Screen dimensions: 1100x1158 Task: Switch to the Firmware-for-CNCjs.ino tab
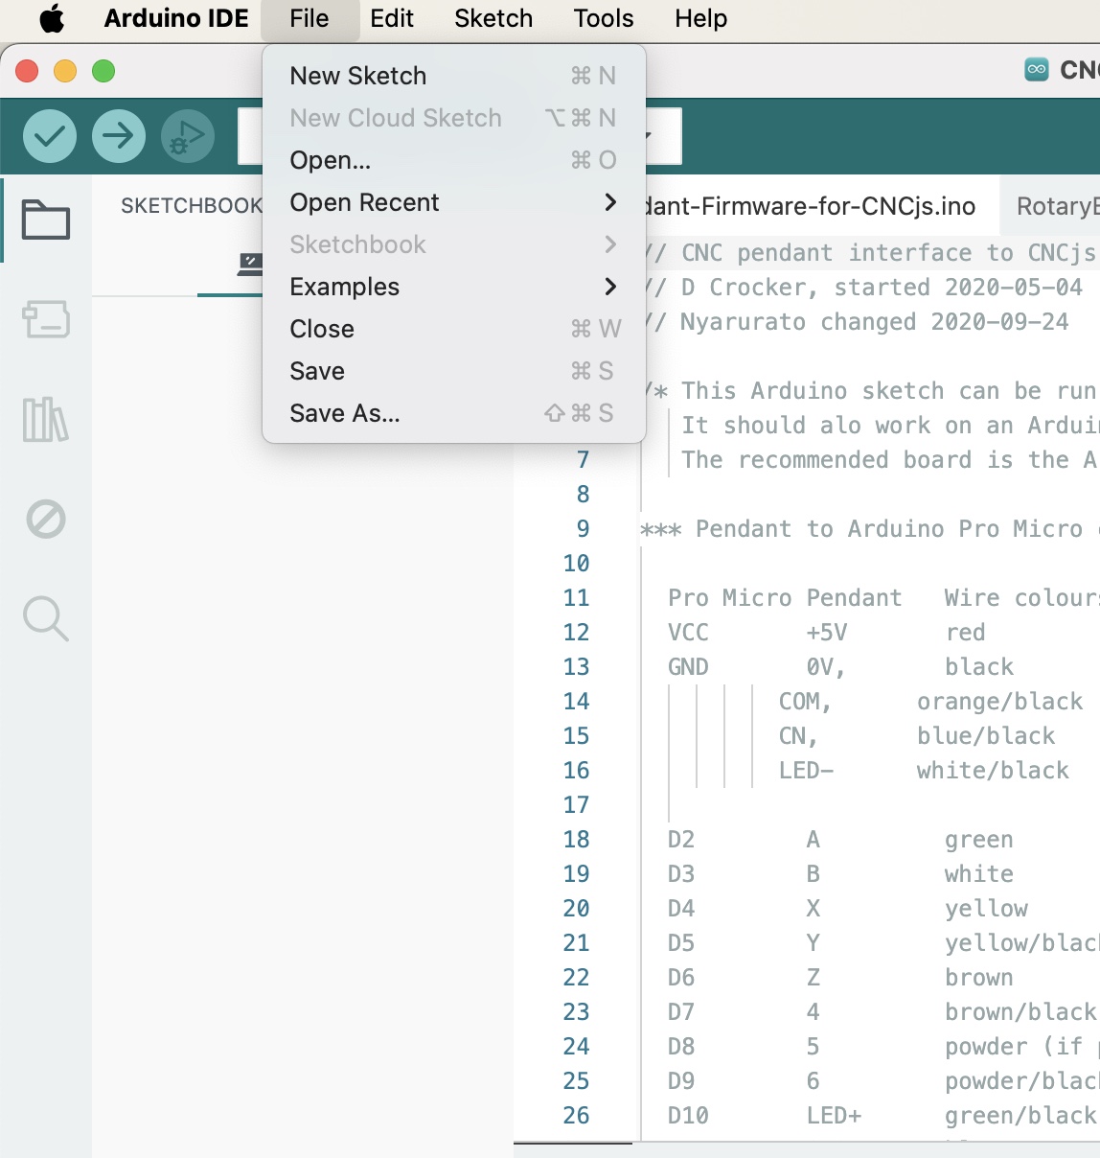pyautogui.click(x=821, y=205)
